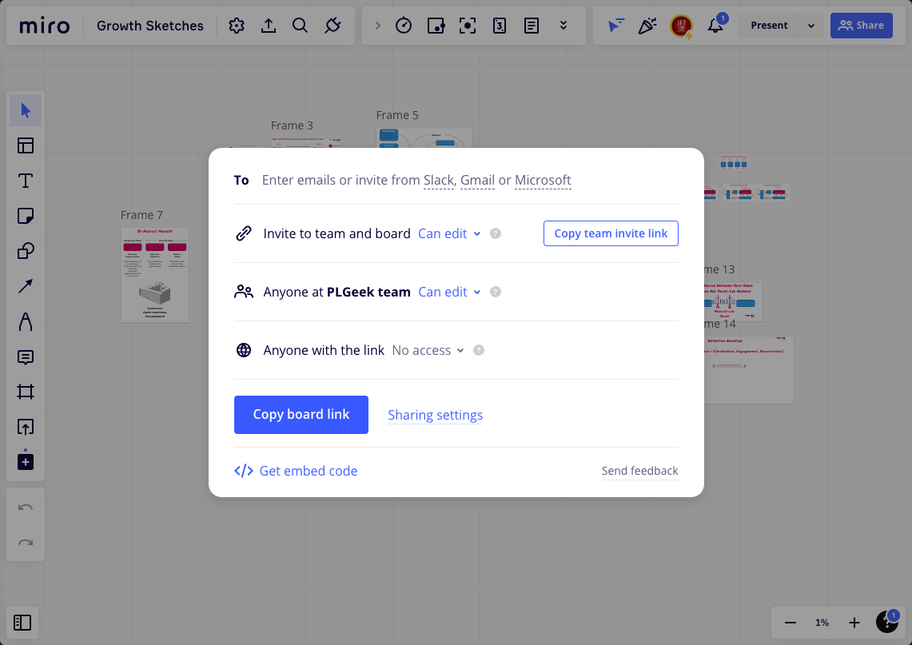Click the miro logo
Image resolution: width=912 pixels, height=645 pixels.
click(44, 26)
